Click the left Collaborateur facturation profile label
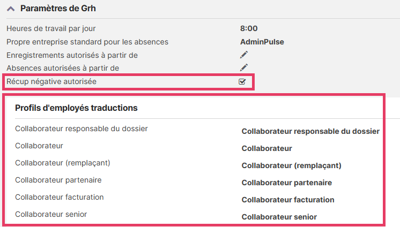This screenshot has height=227, width=400. (x=60, y=197)
